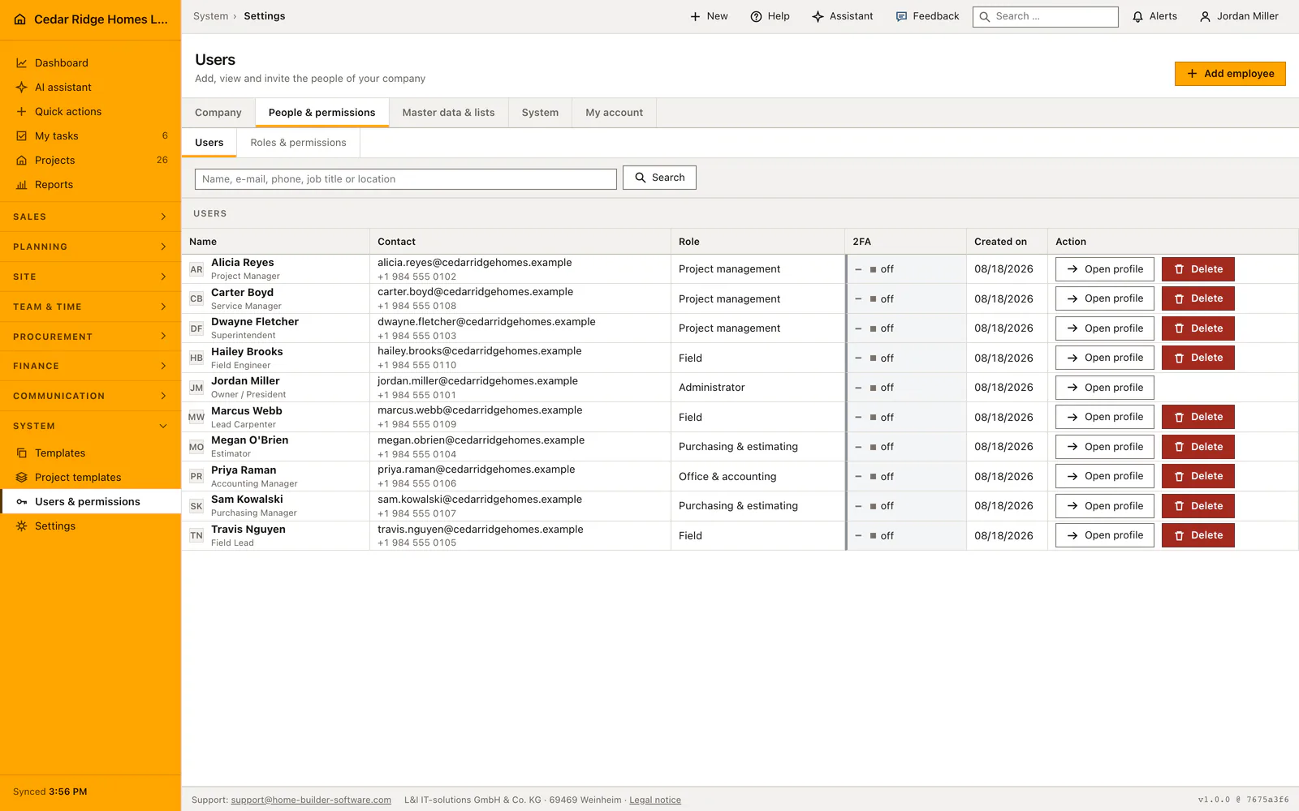Screen dimensions: 1299x811
Task: Open the AI assistant sidebar item
Action: click(90, 87)
